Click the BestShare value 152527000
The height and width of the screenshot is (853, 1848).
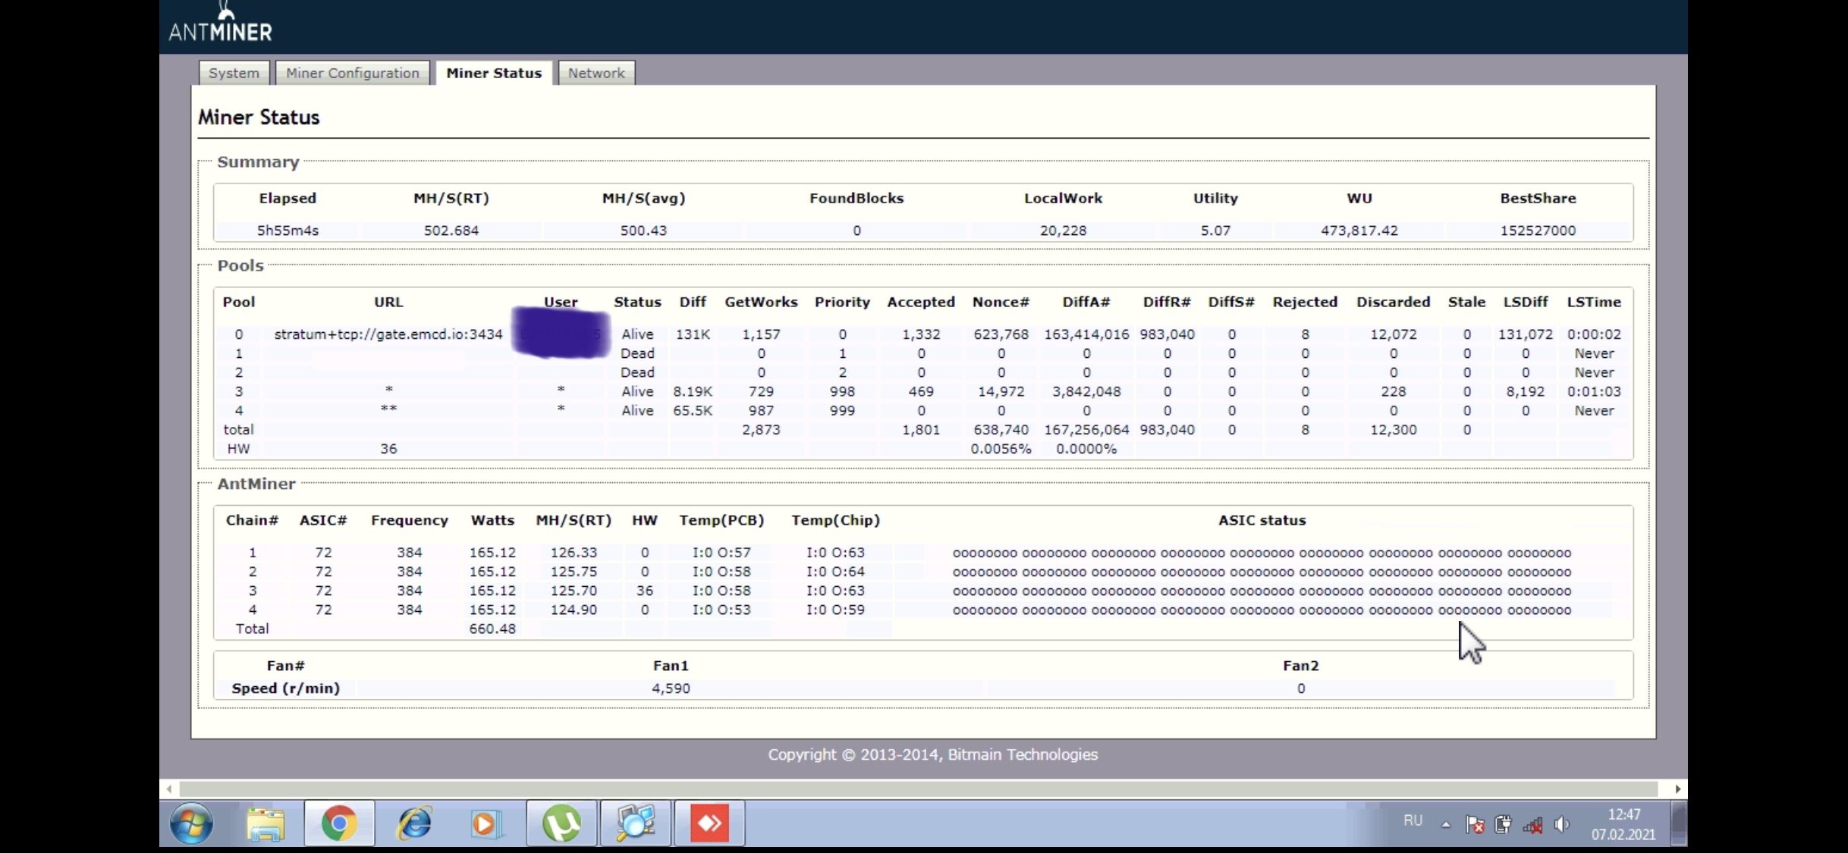coord(1538,230)
